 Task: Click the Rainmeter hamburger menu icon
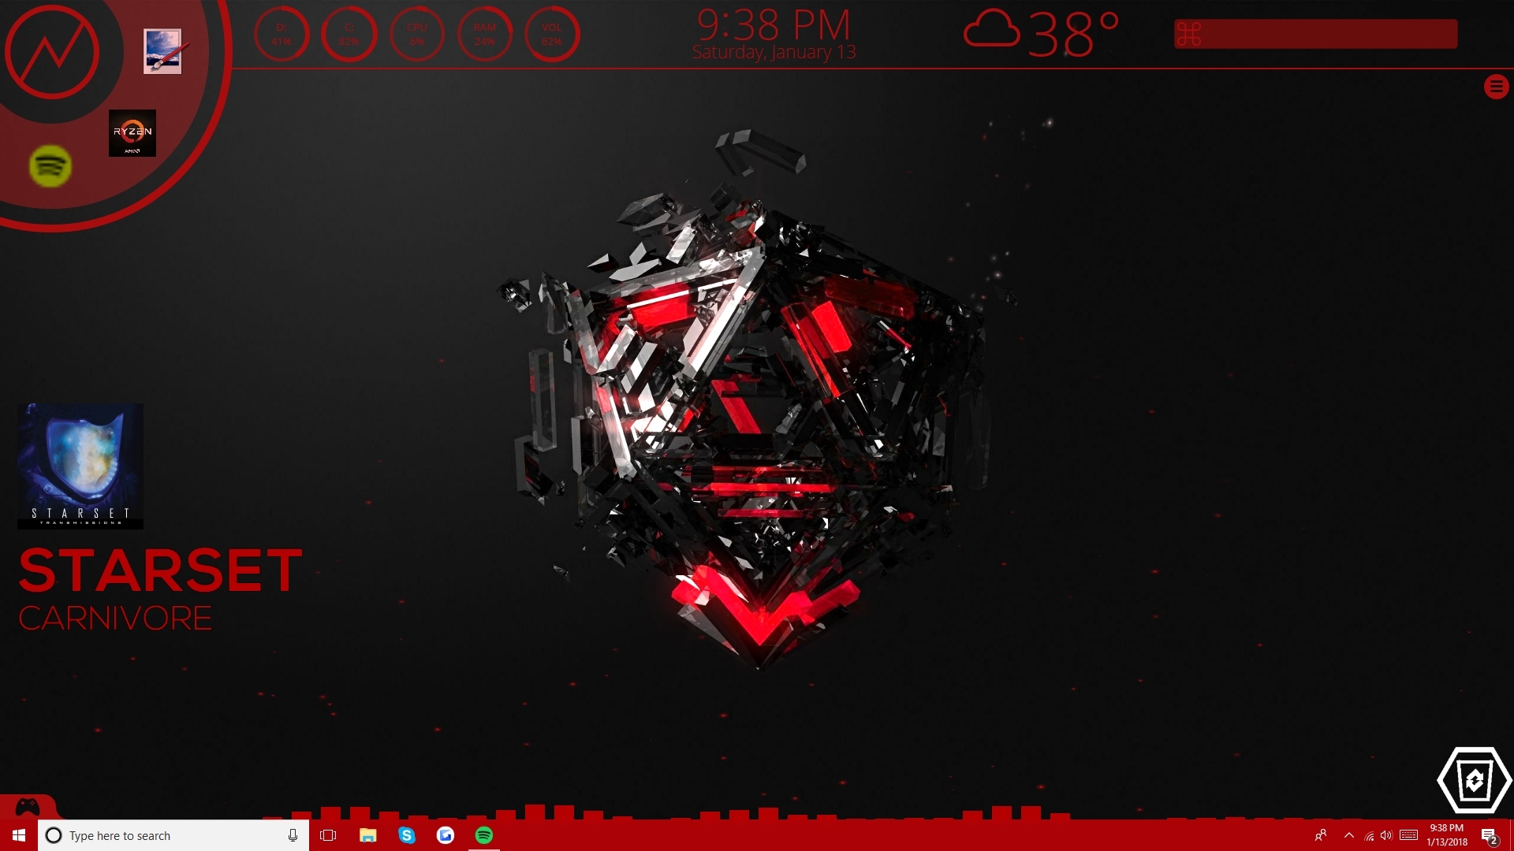1497,86
